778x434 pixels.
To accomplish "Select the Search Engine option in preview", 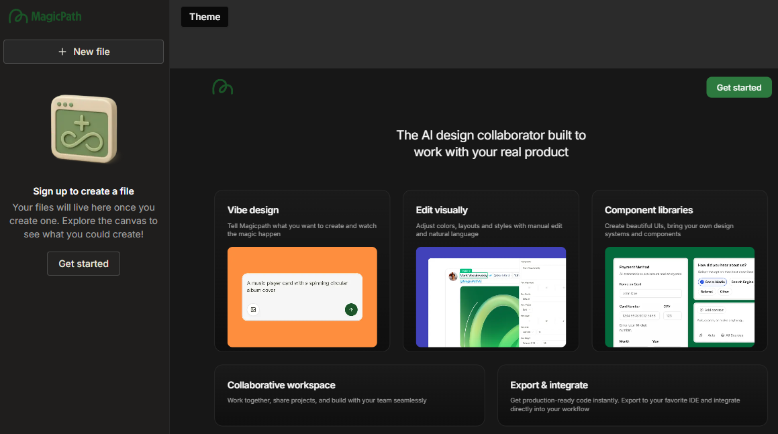I will pyautogui.click(x=742, y=282).
